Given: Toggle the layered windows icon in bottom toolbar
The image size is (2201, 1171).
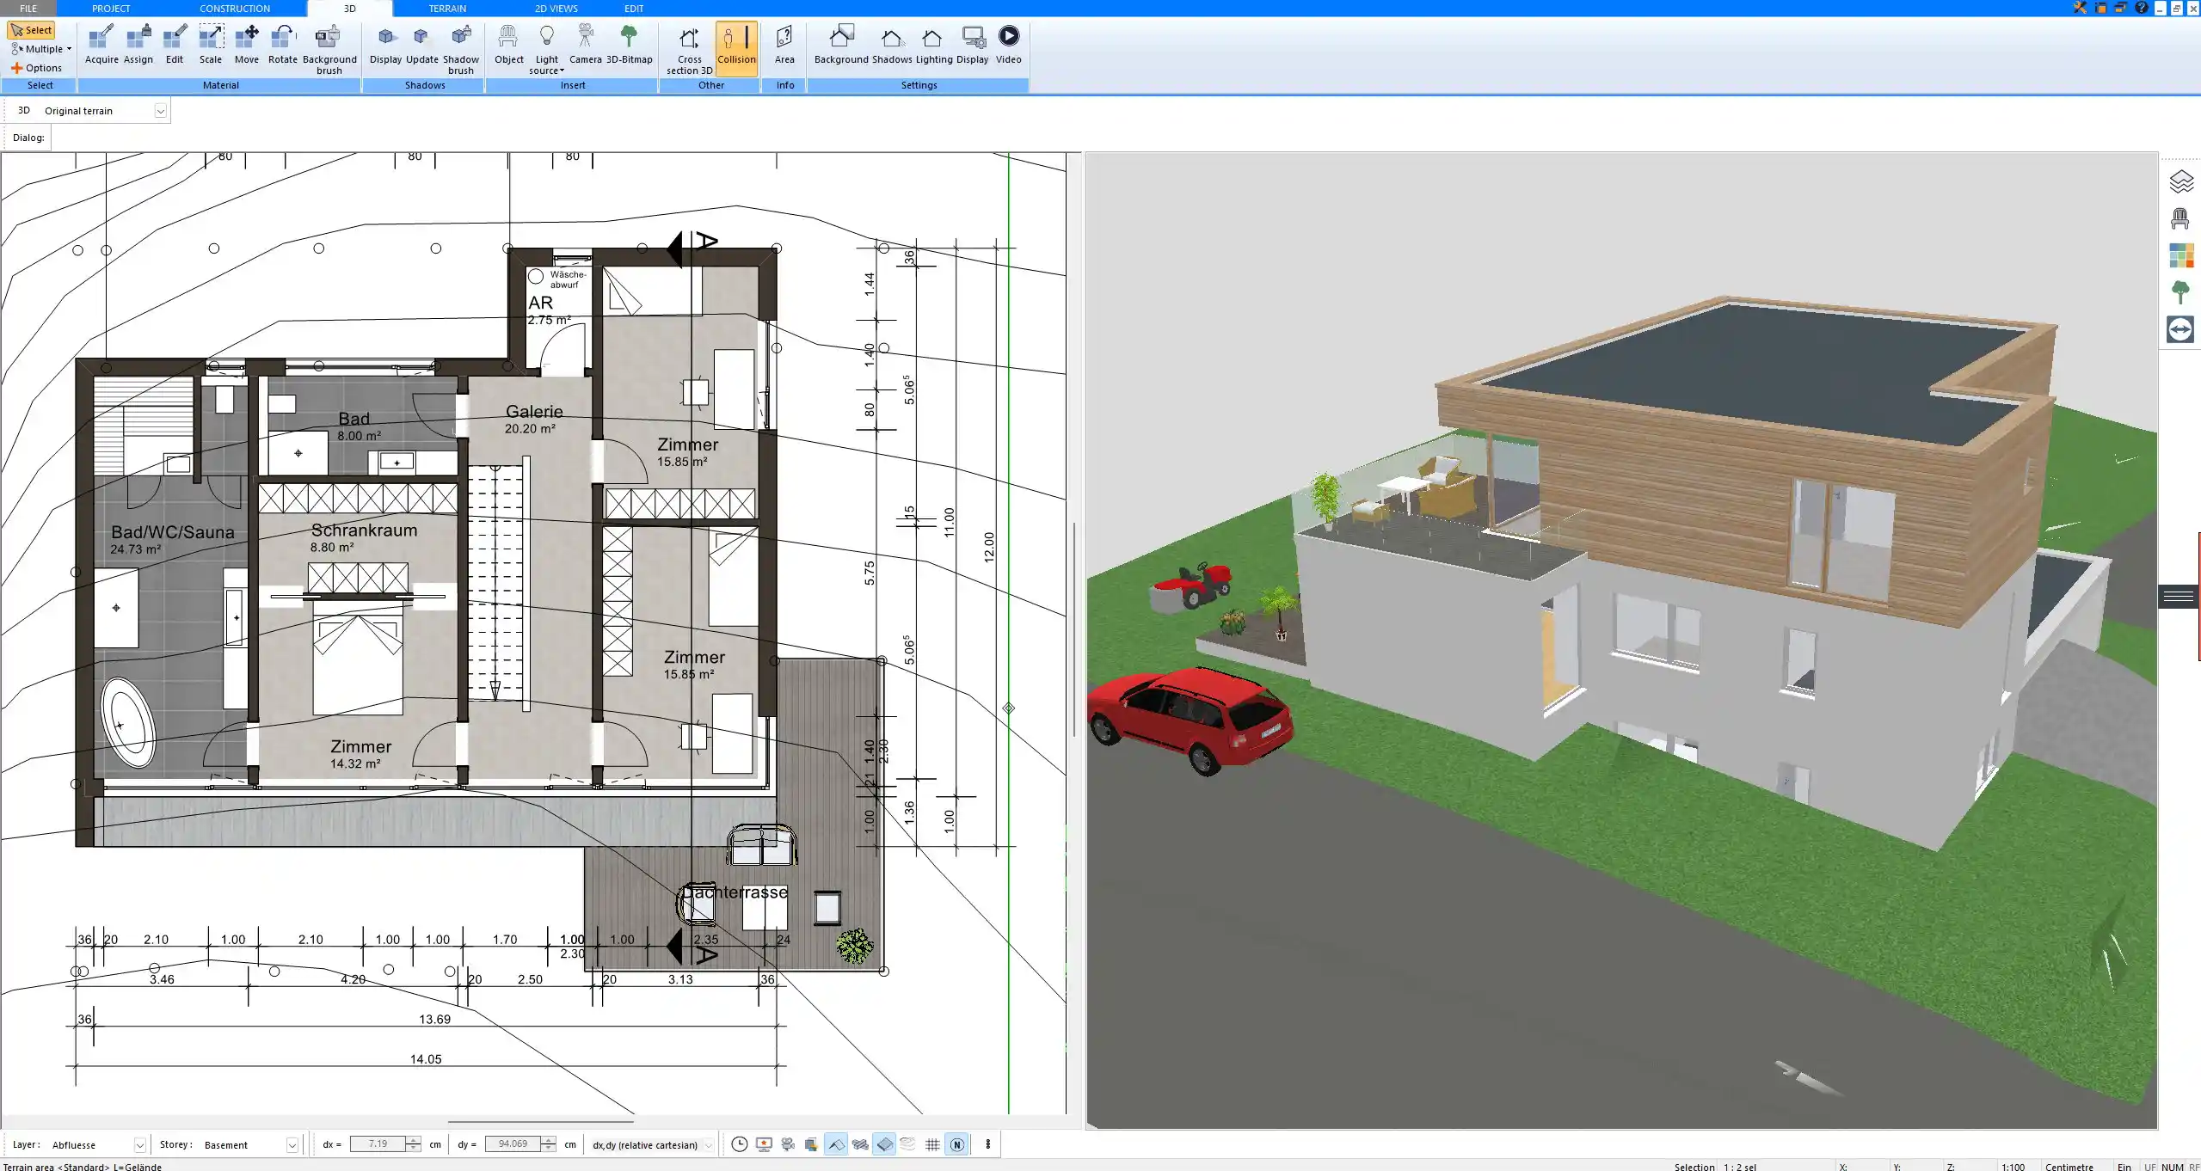Looking at the screenshot, I should click(x=811, y=1144).
